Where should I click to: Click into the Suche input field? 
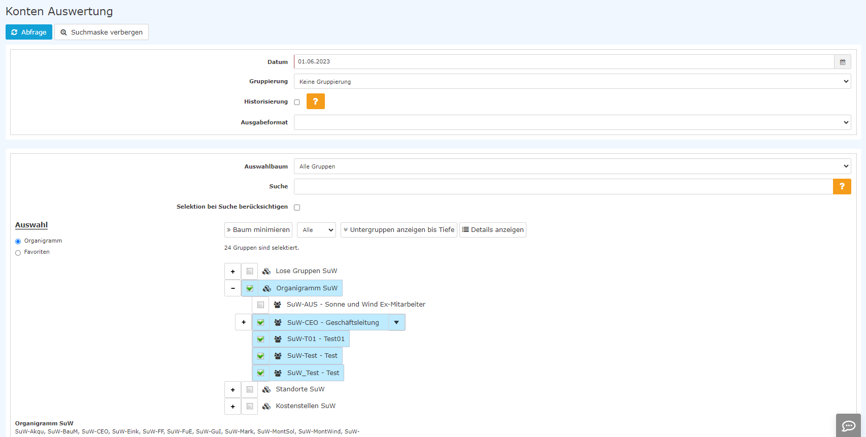pyautogui.click(x=563, y=186)
